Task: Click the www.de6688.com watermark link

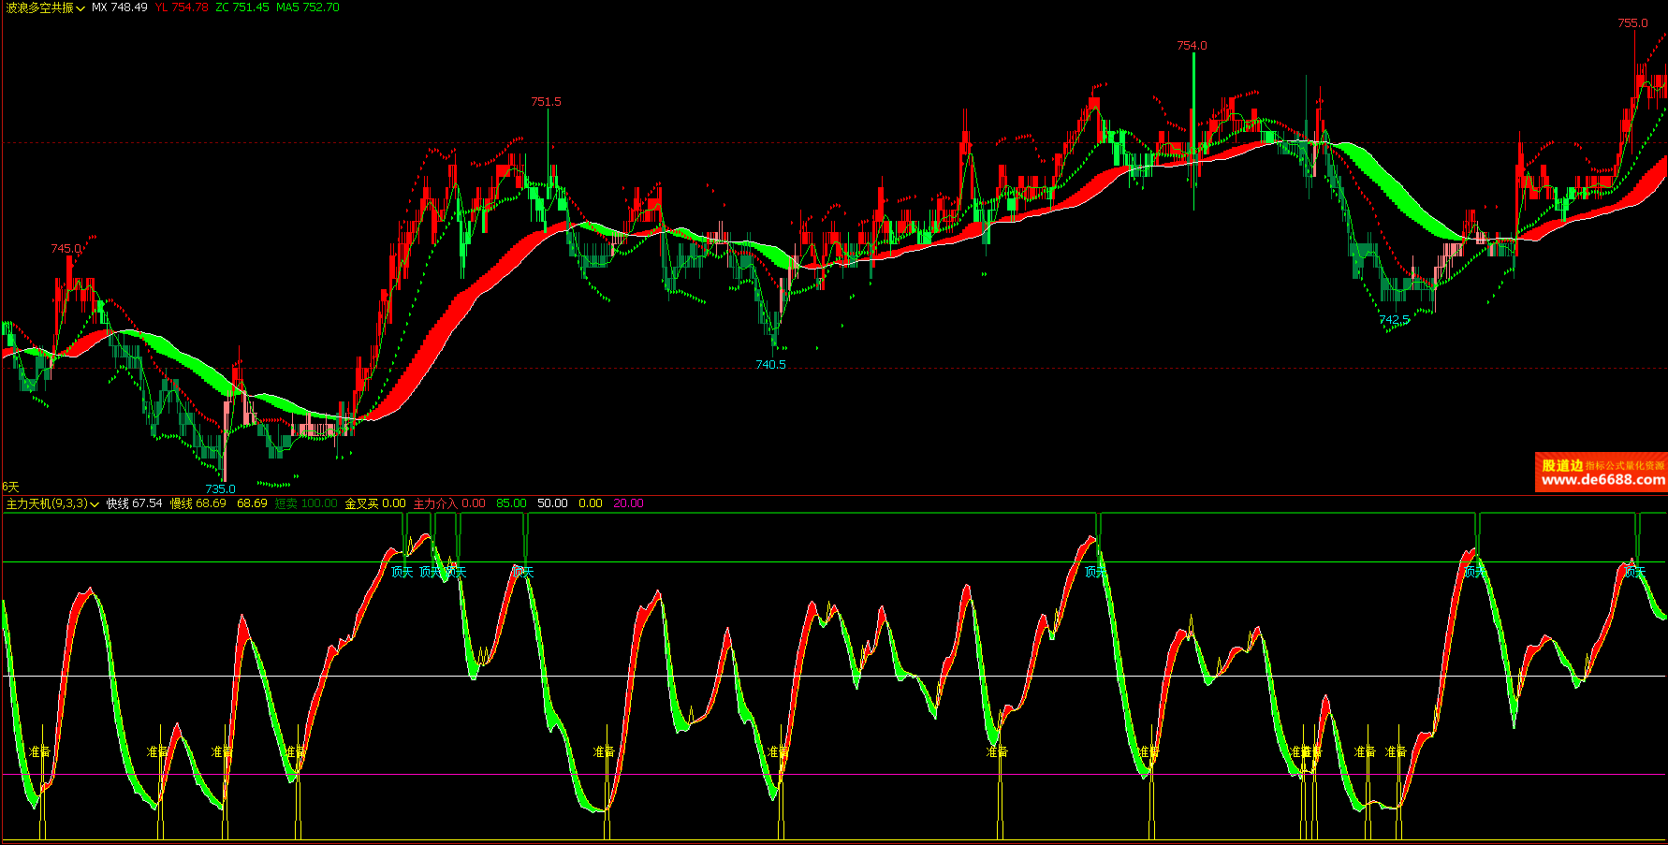Action: pos(1602,480)
